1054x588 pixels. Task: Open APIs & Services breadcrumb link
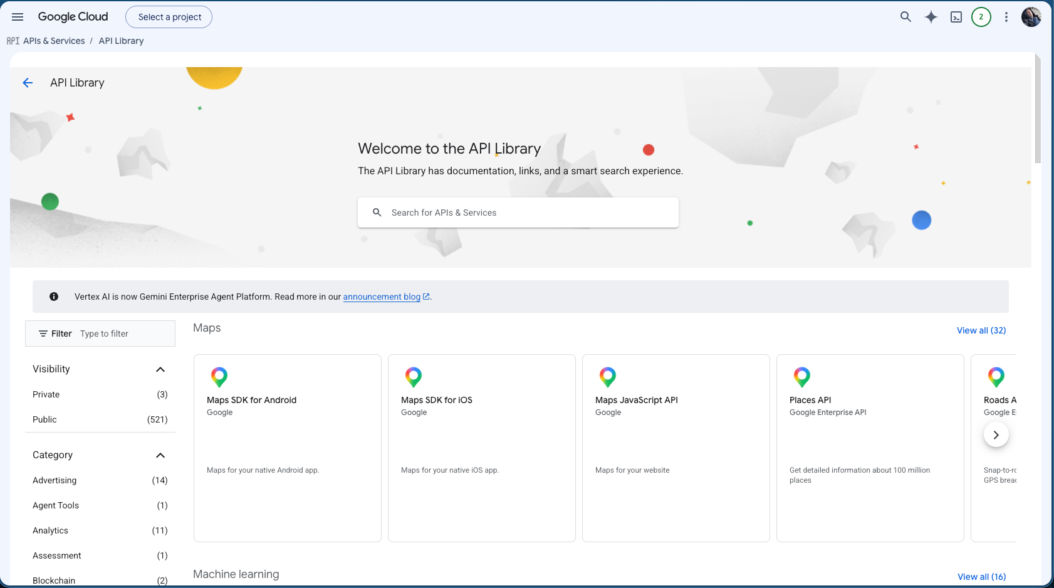(54, 41)
